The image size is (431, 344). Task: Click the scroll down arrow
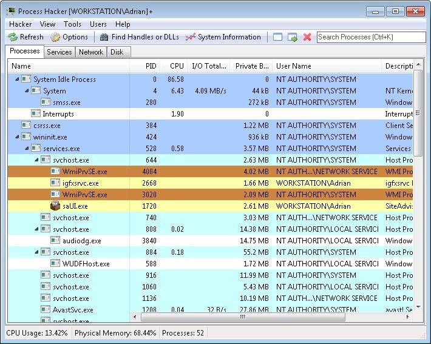click(418, 306)
